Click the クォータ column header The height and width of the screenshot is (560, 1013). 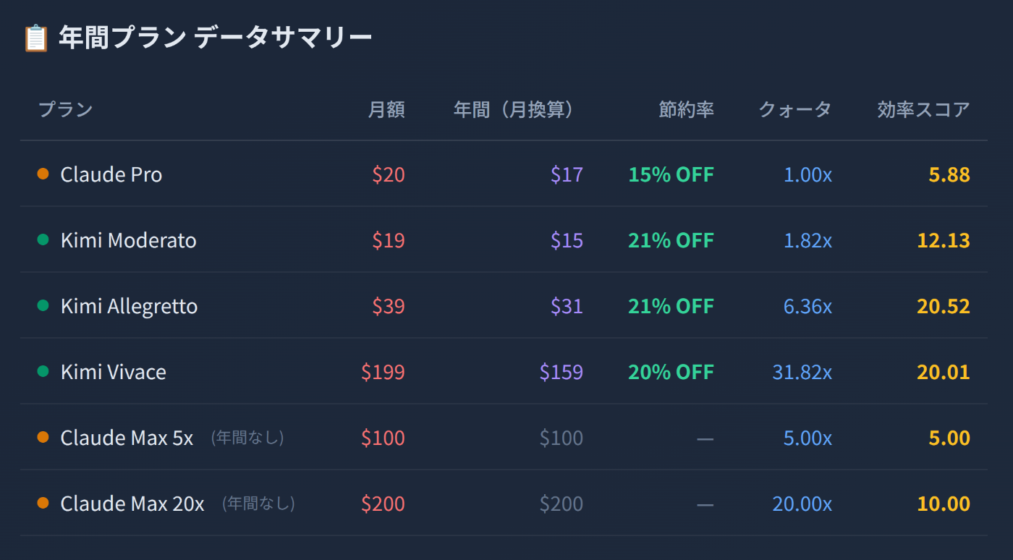tap(794, 110)
